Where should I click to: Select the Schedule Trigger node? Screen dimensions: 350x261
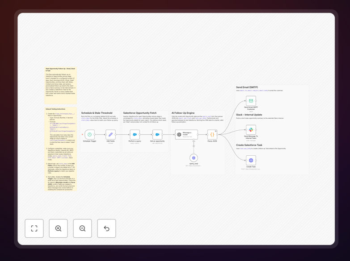[90, 134]
